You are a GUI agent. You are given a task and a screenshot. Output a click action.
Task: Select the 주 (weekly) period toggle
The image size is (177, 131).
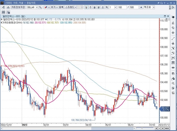coord(90,7)
